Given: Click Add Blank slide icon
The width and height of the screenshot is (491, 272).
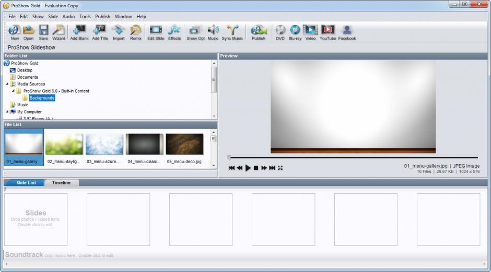Looking at the screenshot, I should click(79, 32).
